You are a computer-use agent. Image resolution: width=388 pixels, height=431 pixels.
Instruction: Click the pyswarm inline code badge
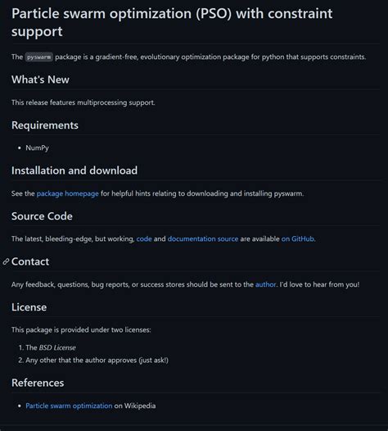(39, 57)
